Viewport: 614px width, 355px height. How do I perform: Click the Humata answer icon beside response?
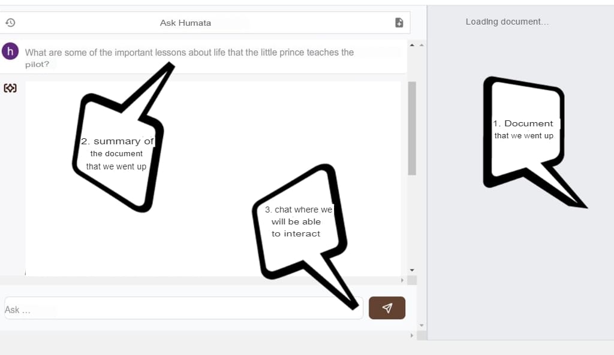point(10,89)
